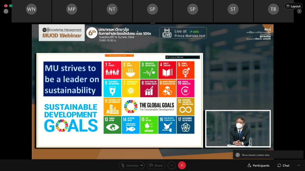Image resolution: width=305 pixels, height=171 pixels.
Task: Open the far-right panel options ellipsis
Action: (298, 165)
